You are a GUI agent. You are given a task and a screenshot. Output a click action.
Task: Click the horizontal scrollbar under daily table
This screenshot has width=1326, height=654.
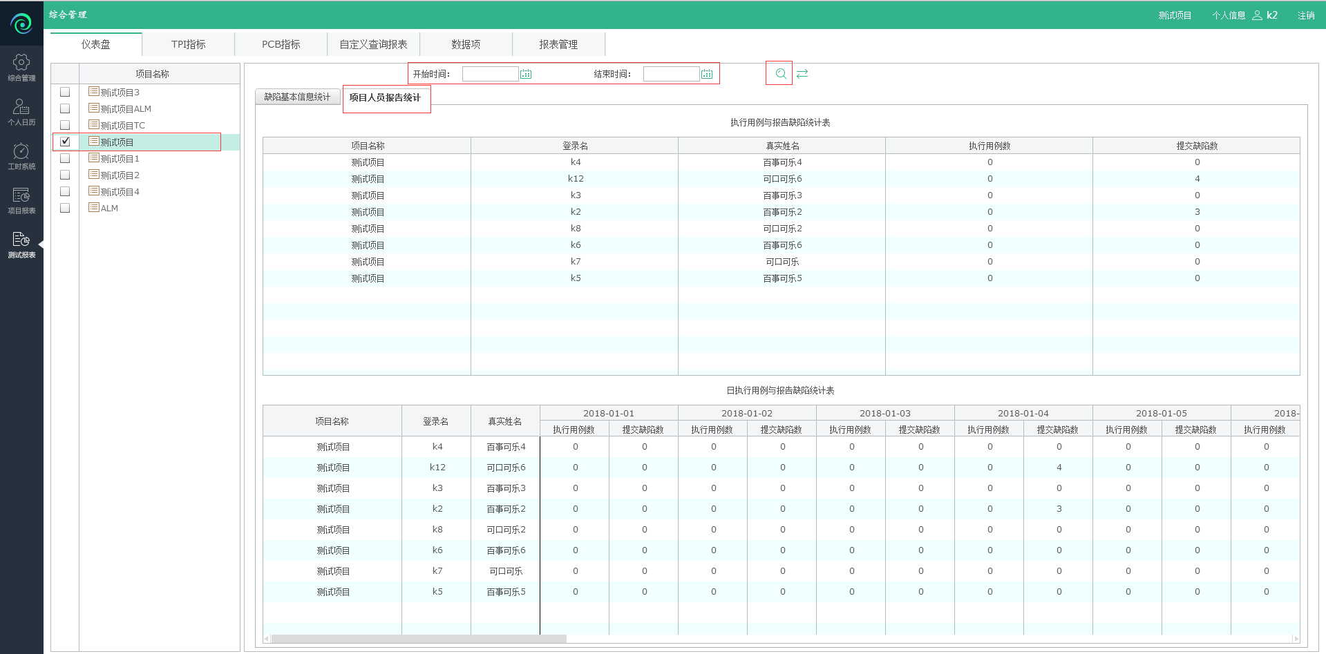tap(419, 639)
